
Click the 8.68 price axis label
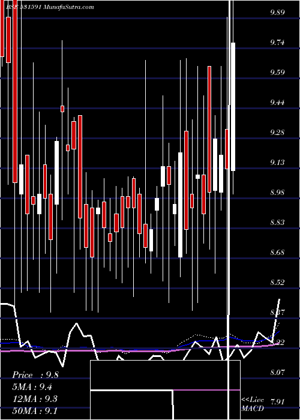[277, 253]
